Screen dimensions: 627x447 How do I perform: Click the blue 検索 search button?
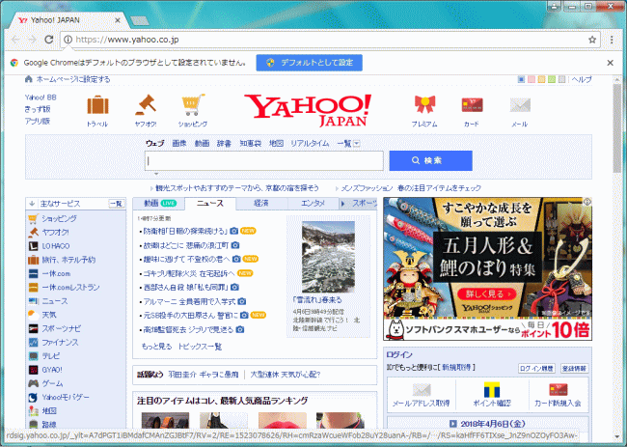(430, 160)
